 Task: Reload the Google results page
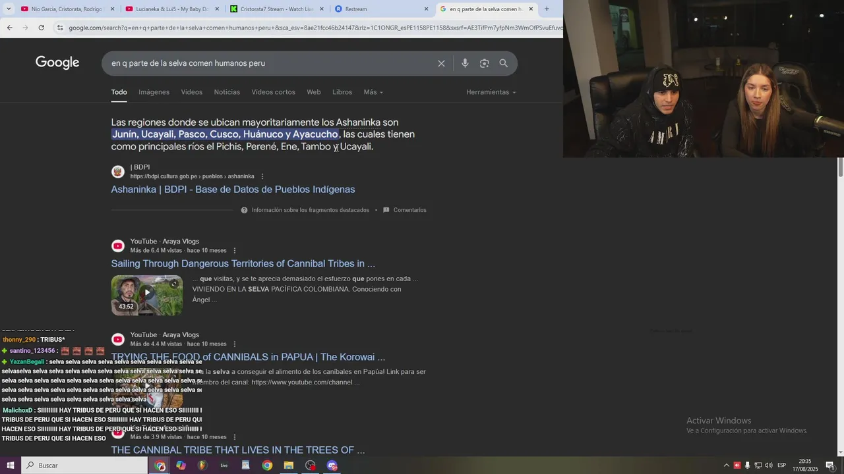tap(41, 28)
